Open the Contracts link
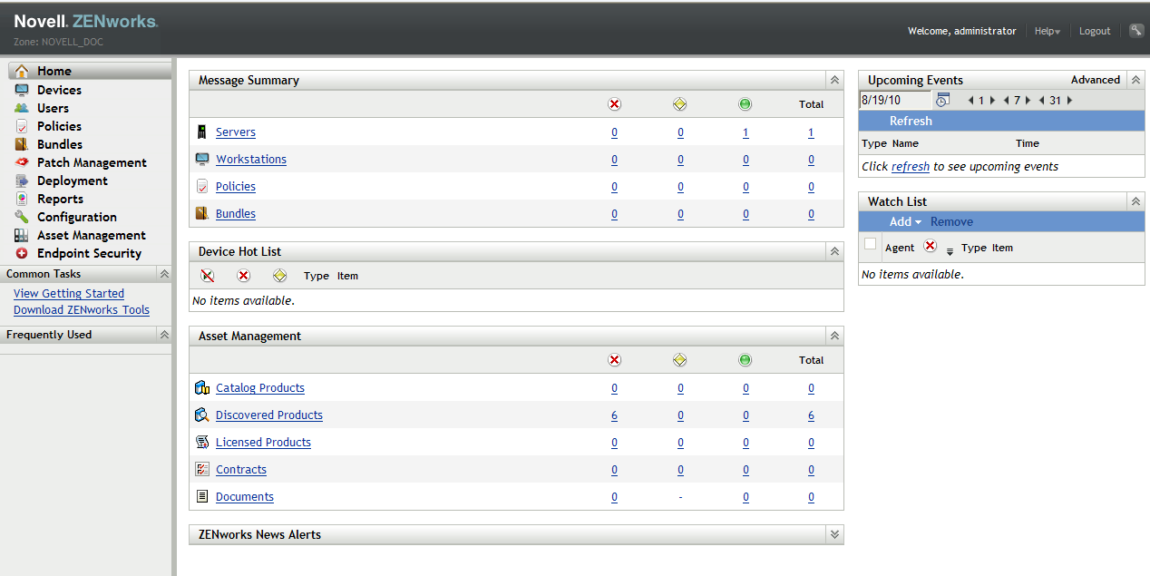The height and width of the screenshot is (576, 1150). tap(241, 470)
